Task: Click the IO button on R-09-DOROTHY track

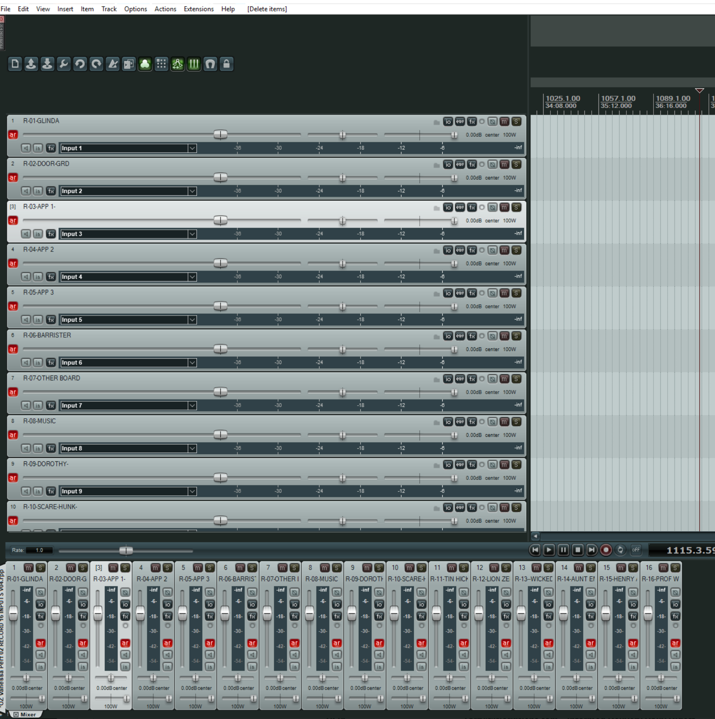Action: click(447, 464)
